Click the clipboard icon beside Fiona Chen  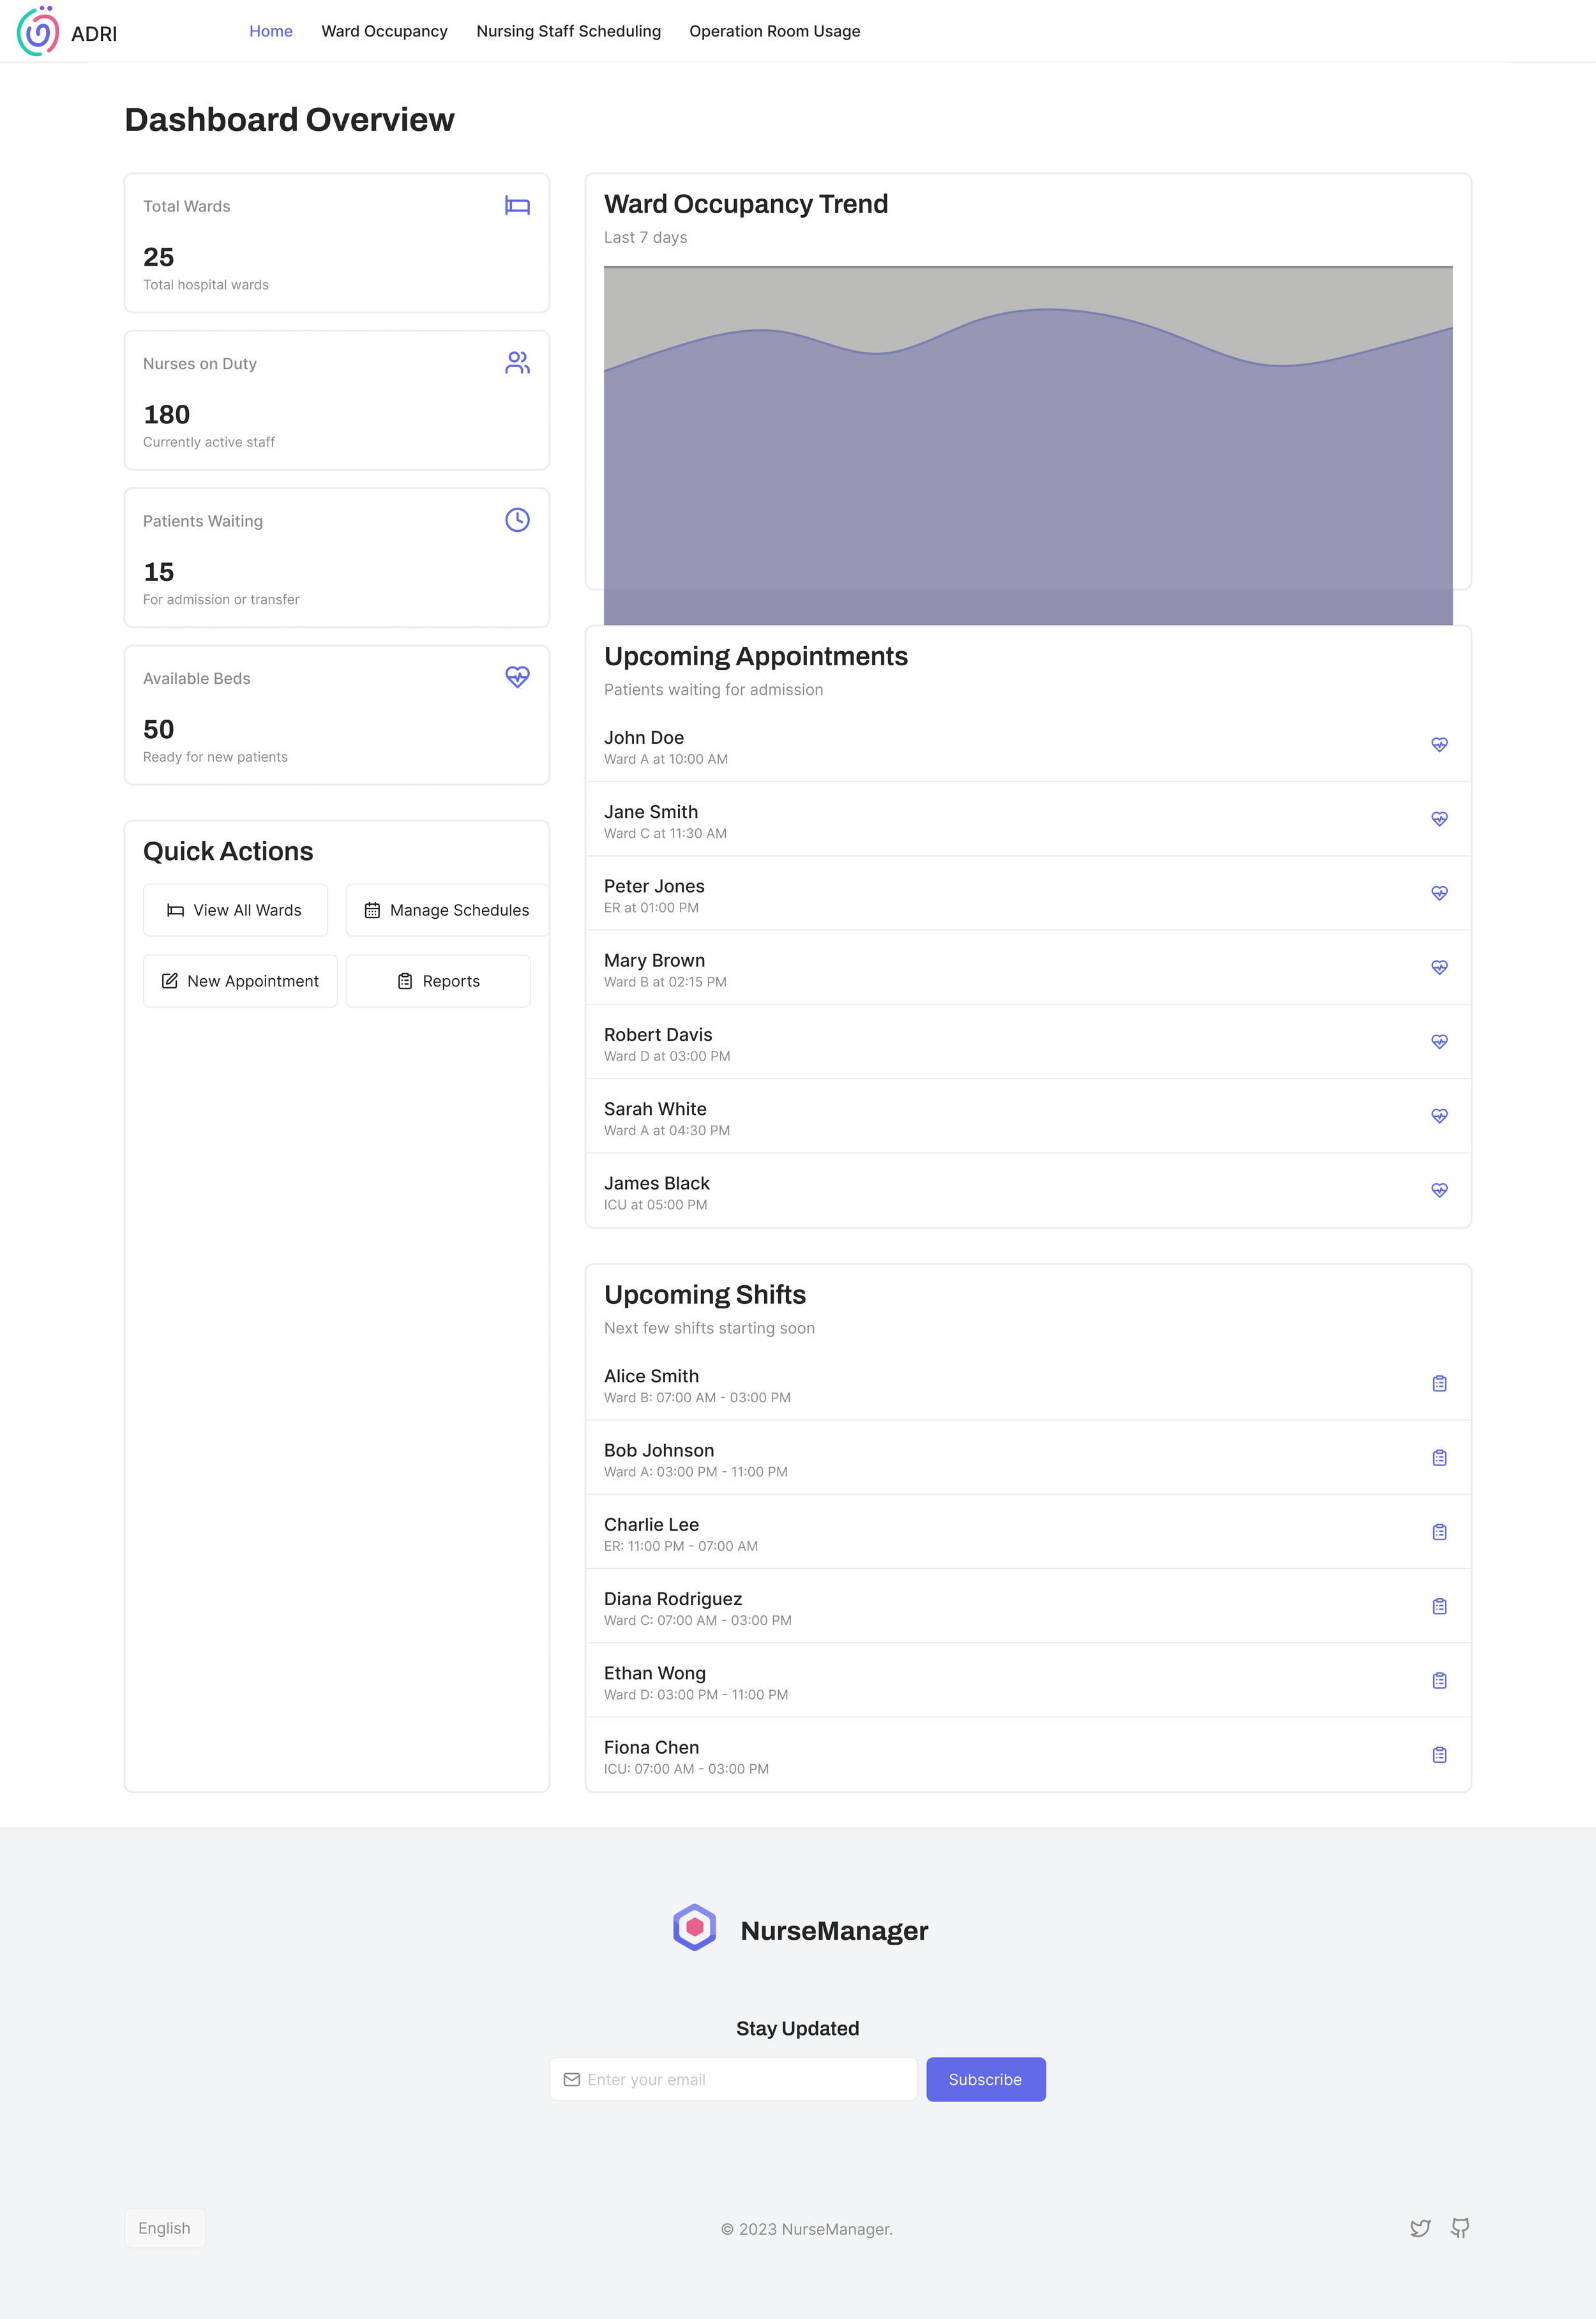click(1439, 1755)
